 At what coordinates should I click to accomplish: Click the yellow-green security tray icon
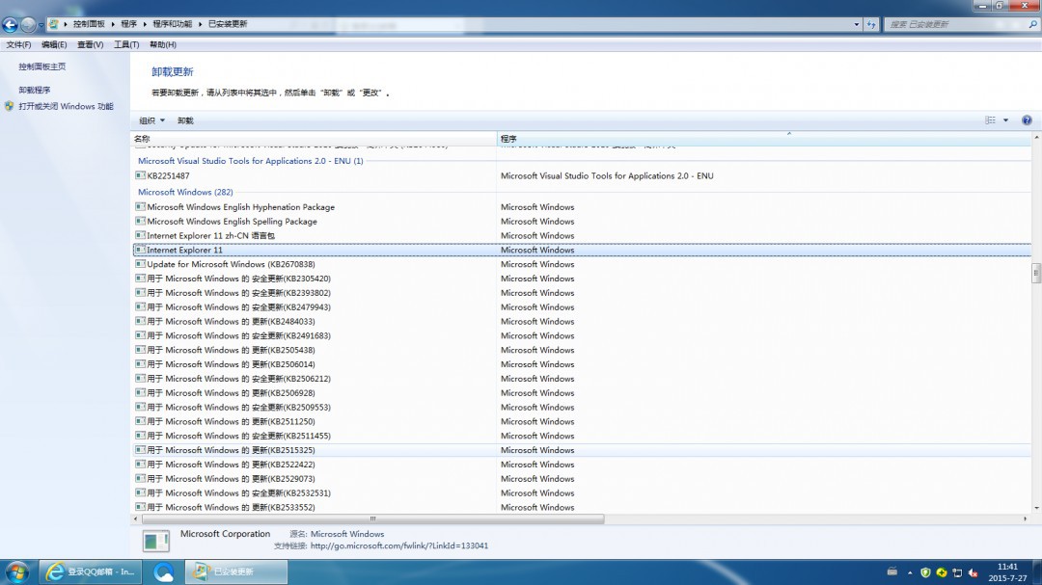[x=941, y=572]
